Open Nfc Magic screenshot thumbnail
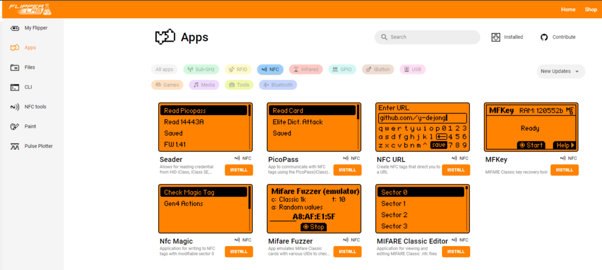 coord(205,208)
